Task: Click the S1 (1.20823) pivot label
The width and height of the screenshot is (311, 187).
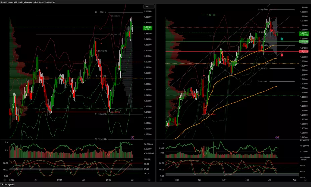Action: click(101, 114)
